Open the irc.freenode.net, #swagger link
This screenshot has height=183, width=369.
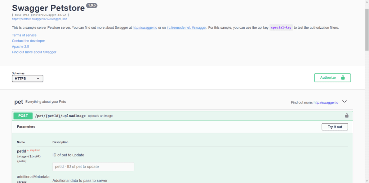point(186,28)
